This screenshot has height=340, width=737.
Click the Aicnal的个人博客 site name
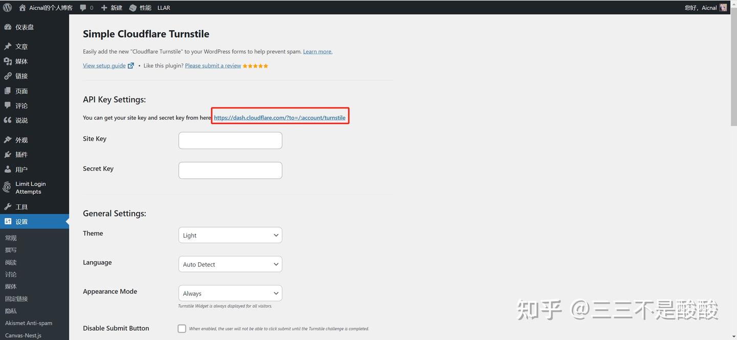[51, 8]
